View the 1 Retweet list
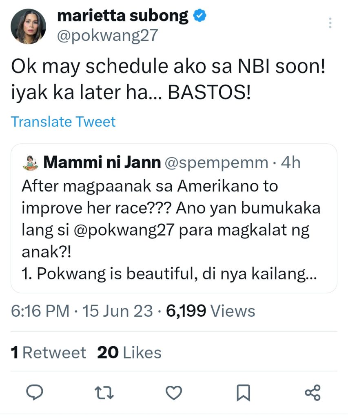348x418 pixels. 49,353
